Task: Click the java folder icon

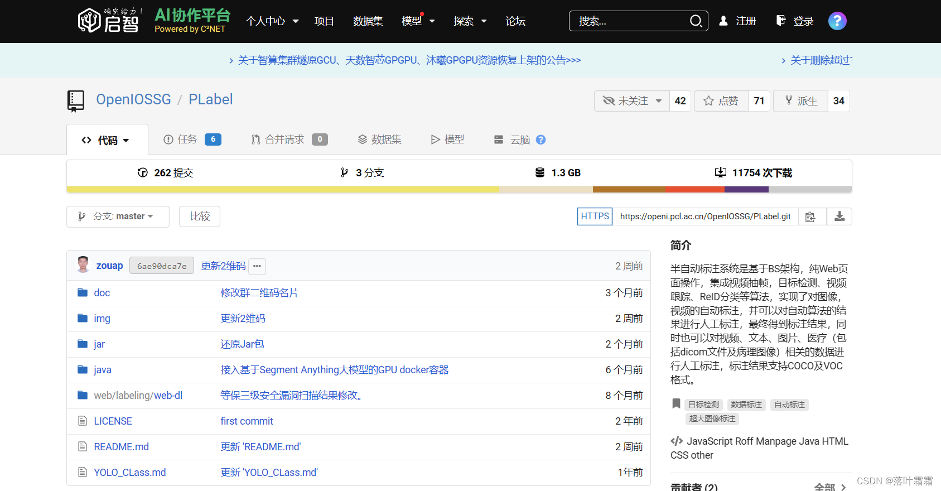Action: coord(83,369)
